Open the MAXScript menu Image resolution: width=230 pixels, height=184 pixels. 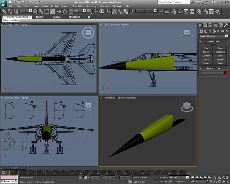117,6
